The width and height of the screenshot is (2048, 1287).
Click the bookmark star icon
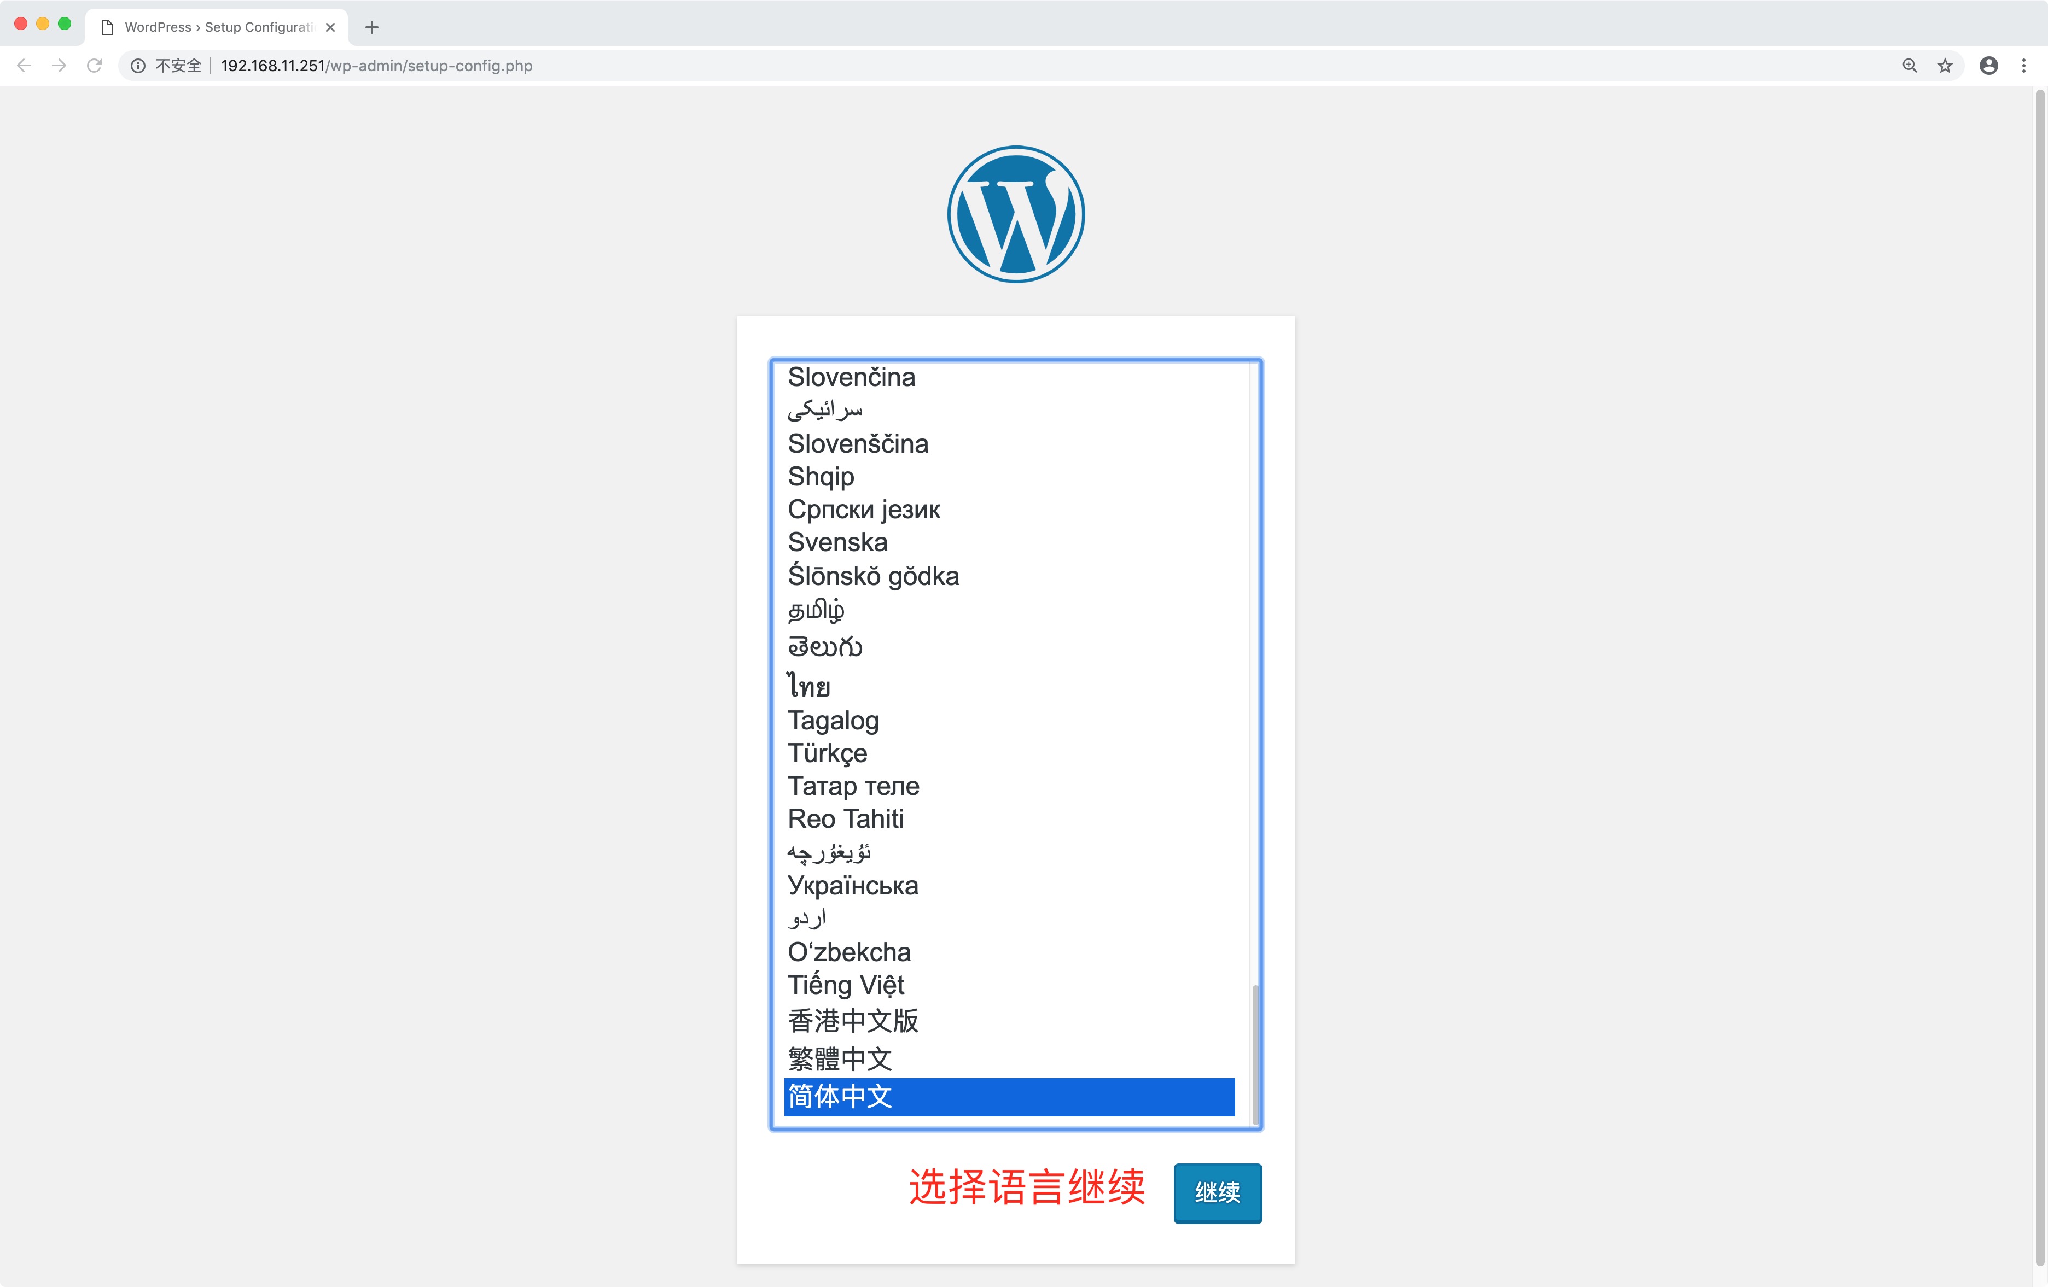(1944, 66)
